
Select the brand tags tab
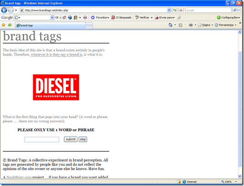pyautogui.click(x=50, y=25)
